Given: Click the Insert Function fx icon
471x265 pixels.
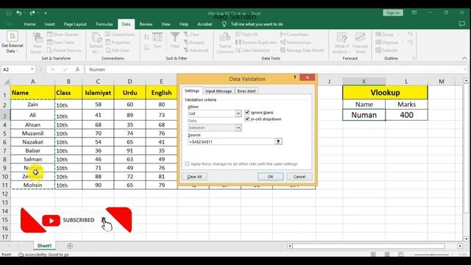Looking at the screenshot, I should tap(77, 69).
